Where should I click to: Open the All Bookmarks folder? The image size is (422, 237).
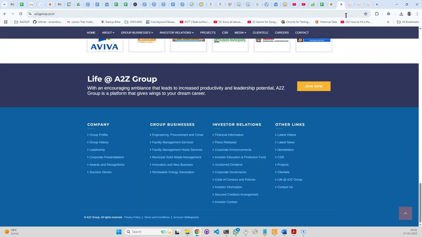(x=408, y=22)
